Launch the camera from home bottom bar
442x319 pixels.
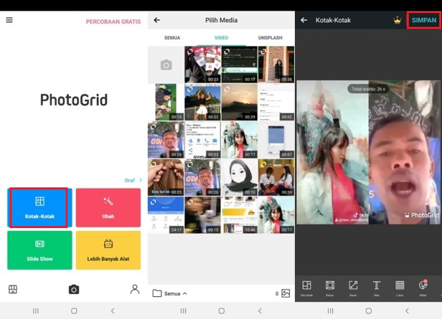click(x=74, y=289)
